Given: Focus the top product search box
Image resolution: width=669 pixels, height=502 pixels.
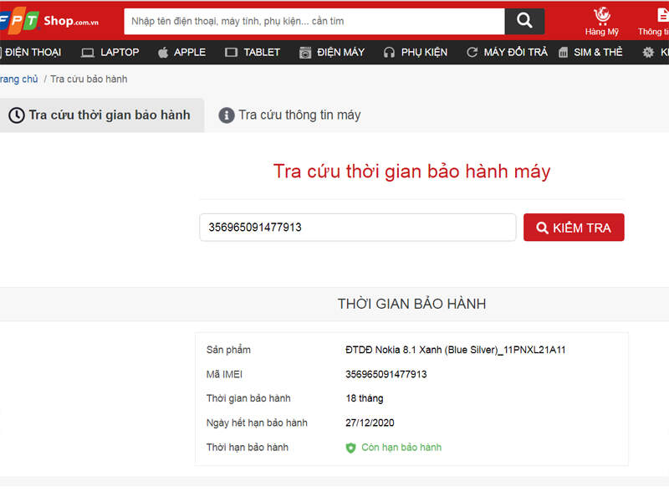Looking at the screenshot, I should (x=314, y=21).
